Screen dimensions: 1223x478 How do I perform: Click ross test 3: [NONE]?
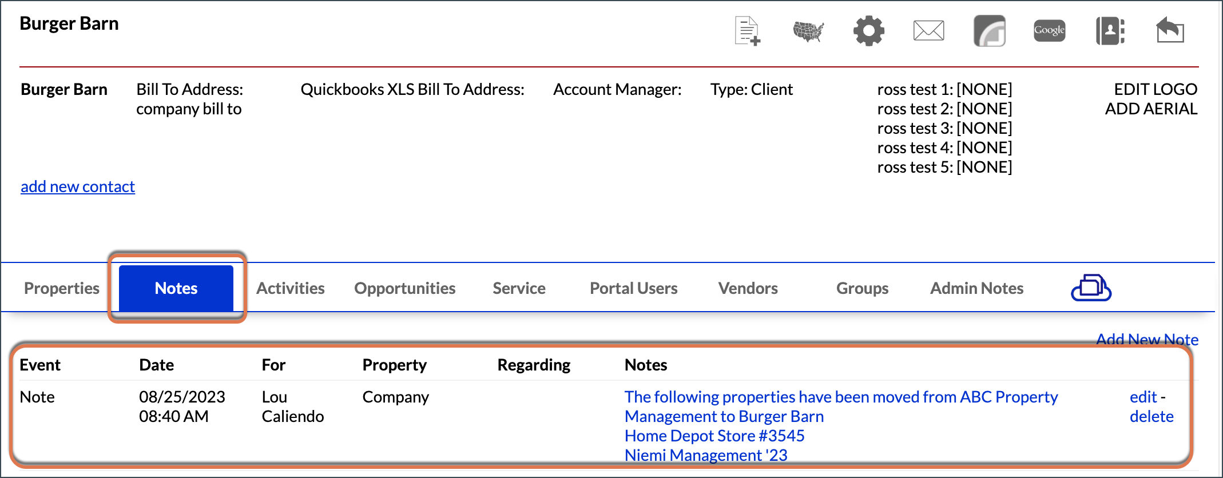point(944,128)
